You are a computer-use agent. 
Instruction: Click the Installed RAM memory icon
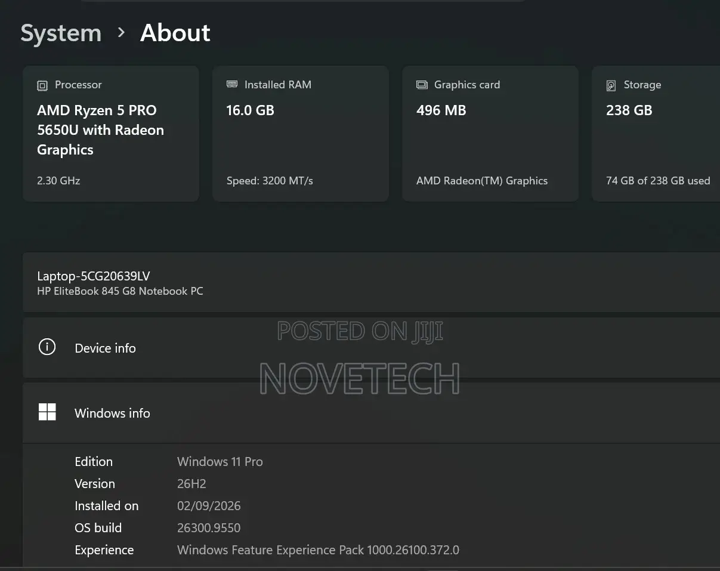232,85
